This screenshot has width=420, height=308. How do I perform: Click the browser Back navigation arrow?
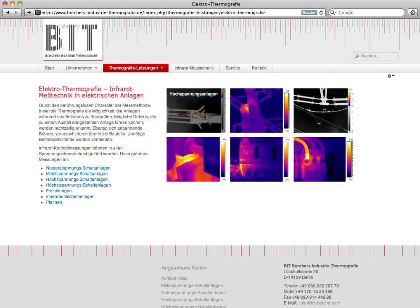pyautogui.click(x=7, y=12)
